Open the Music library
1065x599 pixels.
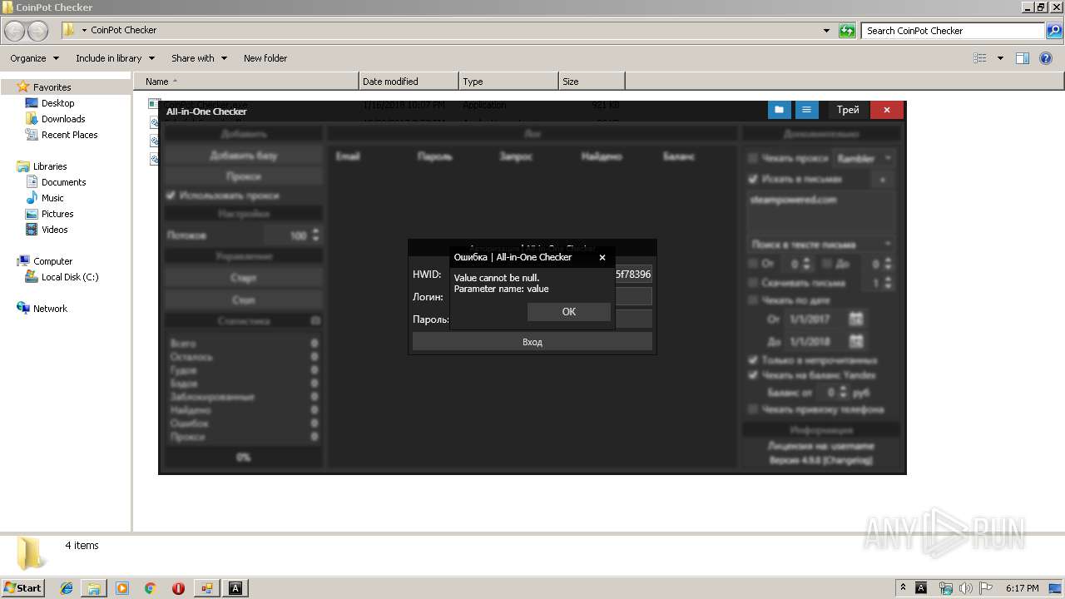coord(52,198)
